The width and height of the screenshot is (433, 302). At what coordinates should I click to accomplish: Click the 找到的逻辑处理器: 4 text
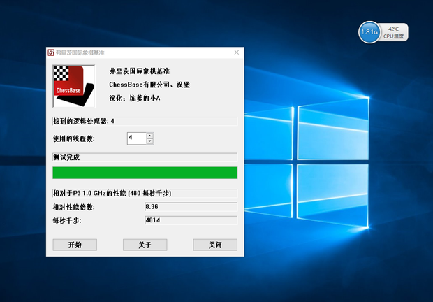point(84,121)
